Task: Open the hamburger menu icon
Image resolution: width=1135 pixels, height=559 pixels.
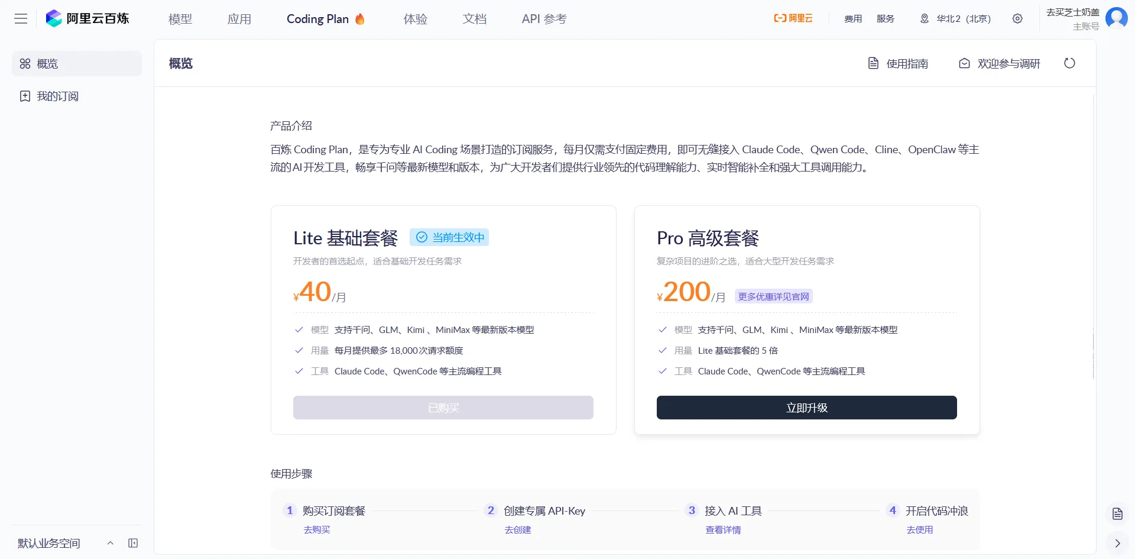Action: tap(21, 19)
